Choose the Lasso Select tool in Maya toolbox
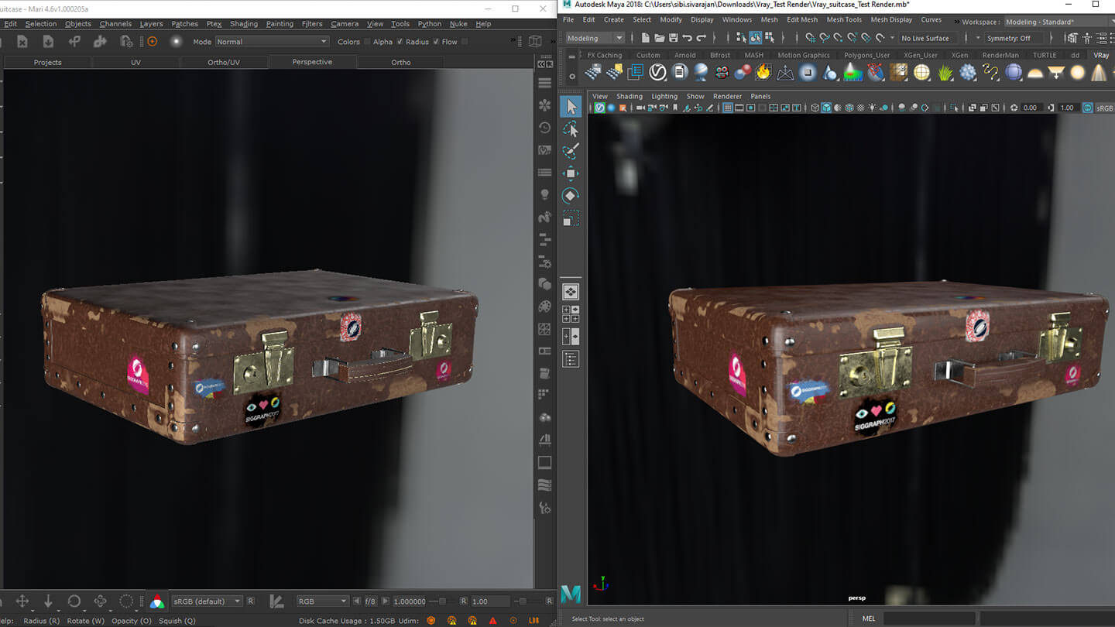This screenshot has width=1115, height=627. point(571,129)
